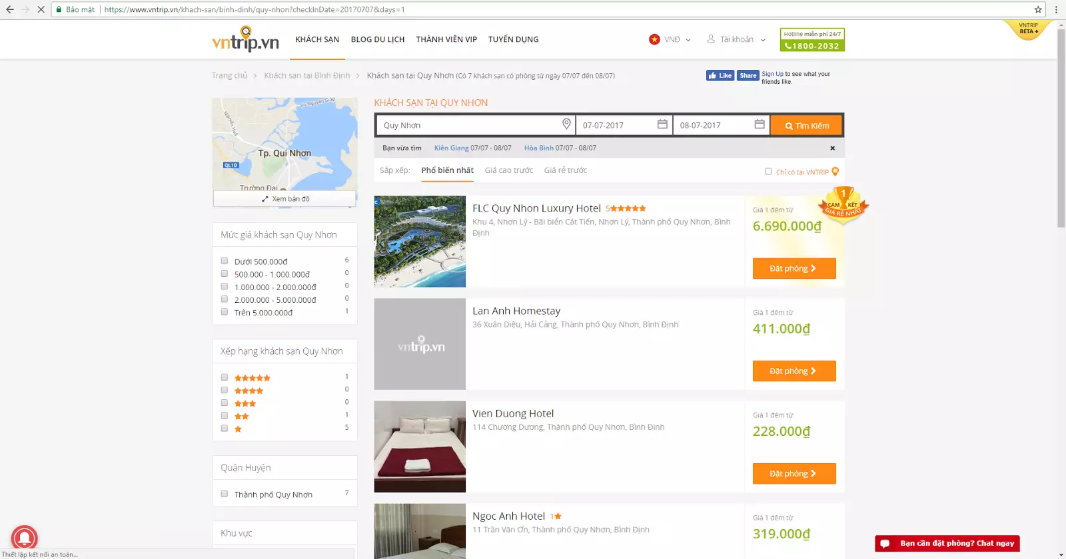The image size is (1066, 559).
Task: Open recent search Kiên Giang
Action: coord(451,148)
